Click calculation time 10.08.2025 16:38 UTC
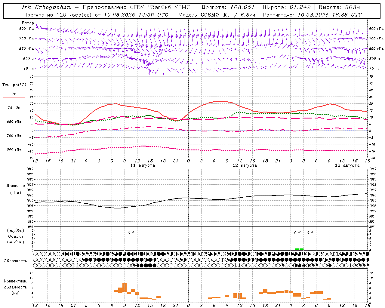Viewport: 385px width, 308px height. pos(330,15)
